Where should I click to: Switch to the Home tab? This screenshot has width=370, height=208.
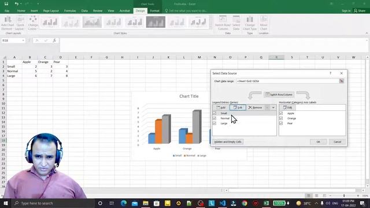21,10
